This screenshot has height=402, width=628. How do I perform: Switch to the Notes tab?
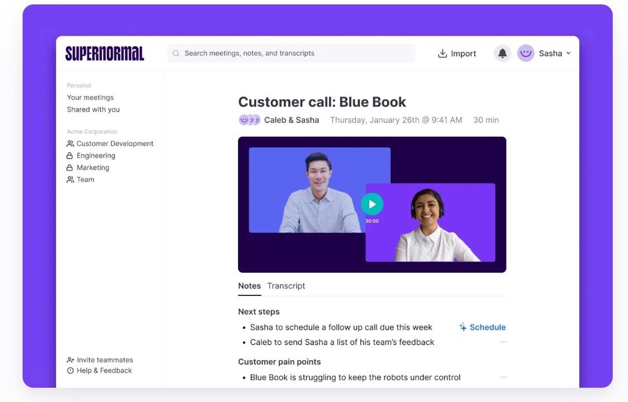point(250,286)
